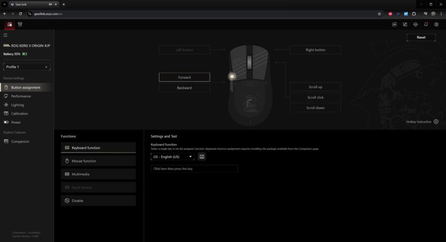
Task: Open Lighting settings
Action: point(26,105)
